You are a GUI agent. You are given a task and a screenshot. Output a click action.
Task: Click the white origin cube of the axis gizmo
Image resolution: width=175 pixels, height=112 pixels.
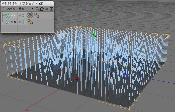point(94,68)
